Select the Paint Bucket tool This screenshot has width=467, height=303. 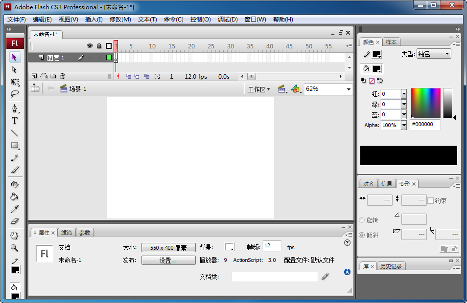[15, 196]
